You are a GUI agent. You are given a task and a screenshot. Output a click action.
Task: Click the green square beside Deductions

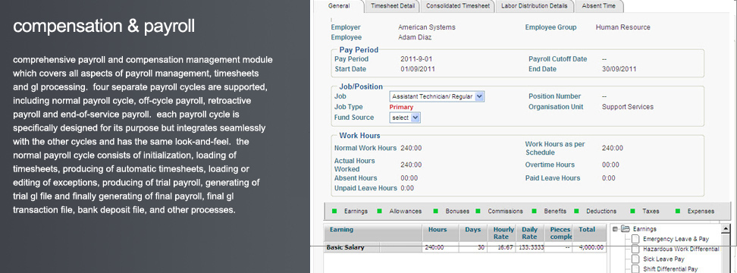[x=576, y=211]
